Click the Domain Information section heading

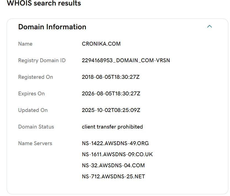[52, 27]
